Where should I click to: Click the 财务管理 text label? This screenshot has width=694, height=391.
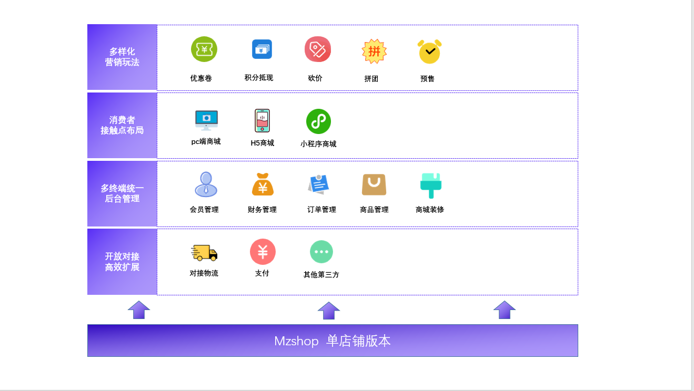click(x=262, y=210)
